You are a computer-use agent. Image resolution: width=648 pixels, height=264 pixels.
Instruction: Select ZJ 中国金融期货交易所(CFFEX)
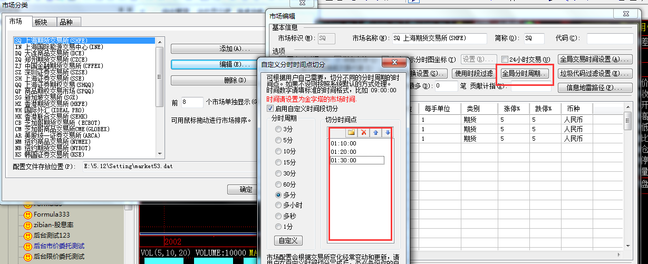click(x=84, y=66)
